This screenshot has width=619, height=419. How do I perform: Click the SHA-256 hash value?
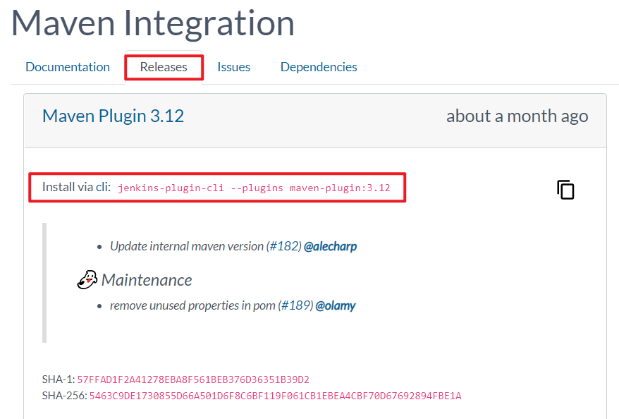point(275,396)
